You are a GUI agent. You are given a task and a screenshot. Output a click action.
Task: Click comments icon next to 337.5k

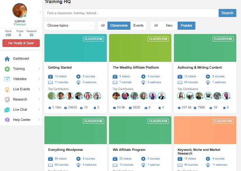179,108
